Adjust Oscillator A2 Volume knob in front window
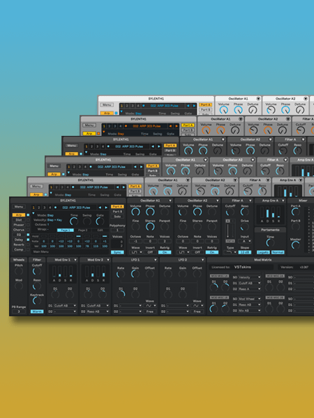This screenshot has height=418, width=314. pos(183,212)
